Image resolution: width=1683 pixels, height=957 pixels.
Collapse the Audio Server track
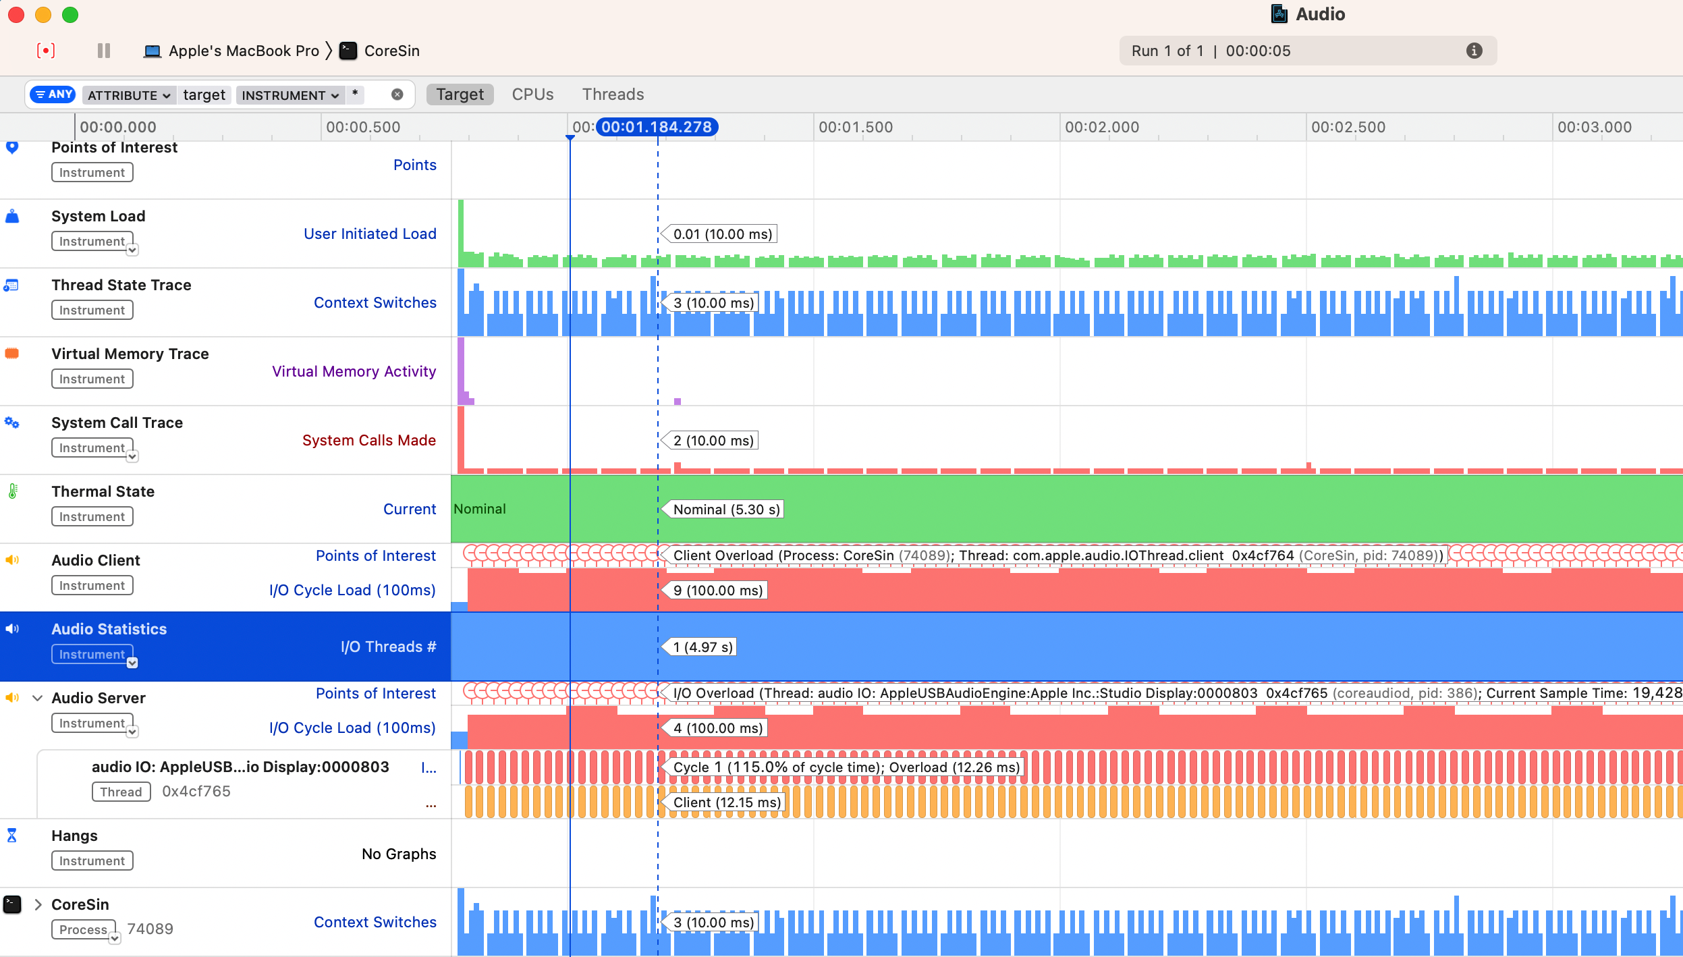(x=37, y=698)
